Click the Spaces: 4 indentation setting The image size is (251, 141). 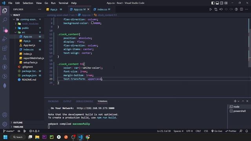[x=178, y=131]
